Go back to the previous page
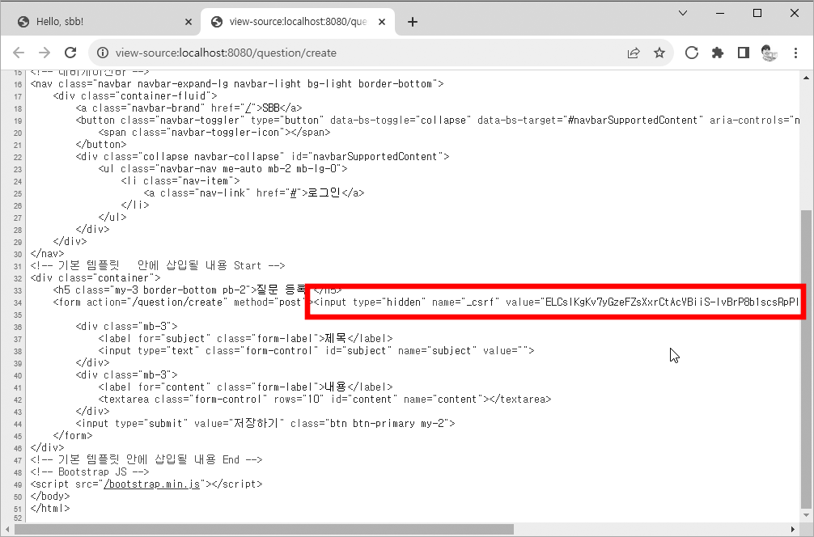Screen dimensions: 814x537 tap(19, 53)
